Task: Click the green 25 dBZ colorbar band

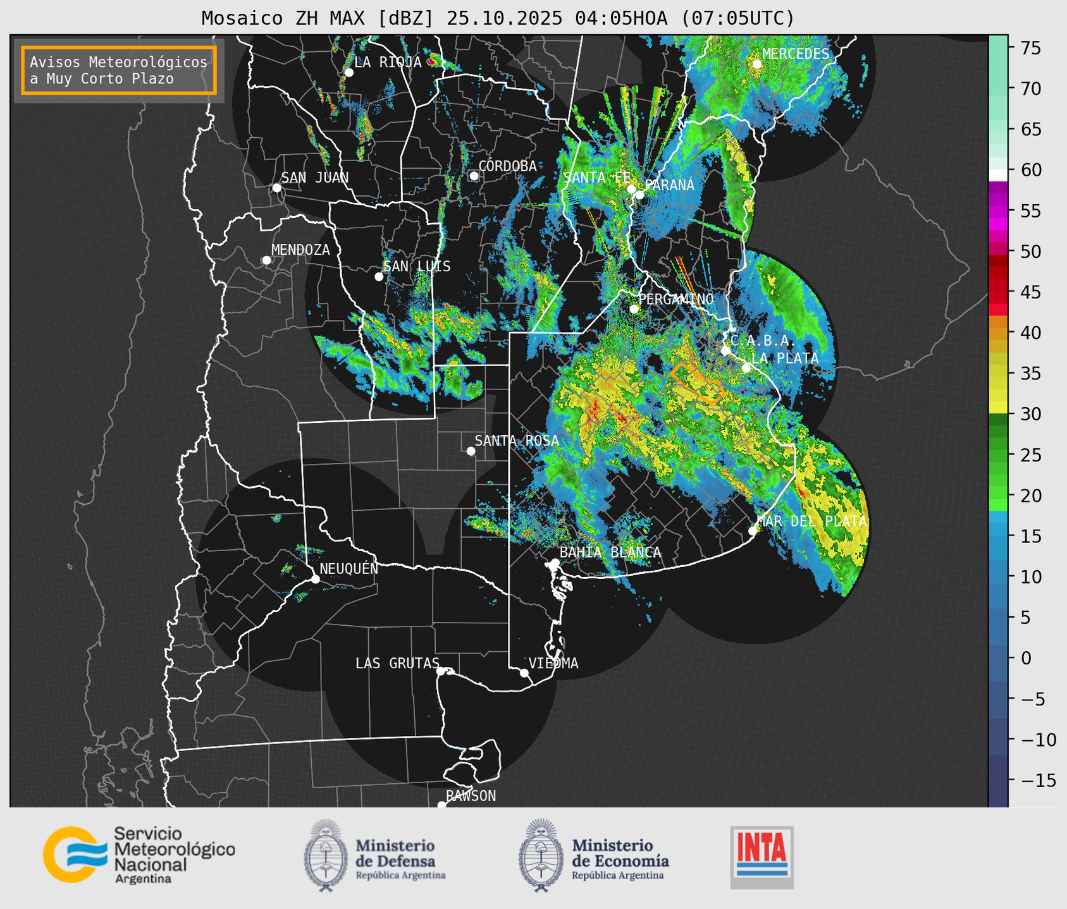Action: tap(998, 455)
